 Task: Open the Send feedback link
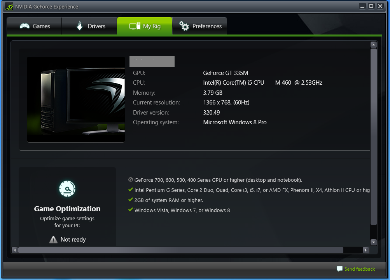pyautogui.click(x=359, y=269)
